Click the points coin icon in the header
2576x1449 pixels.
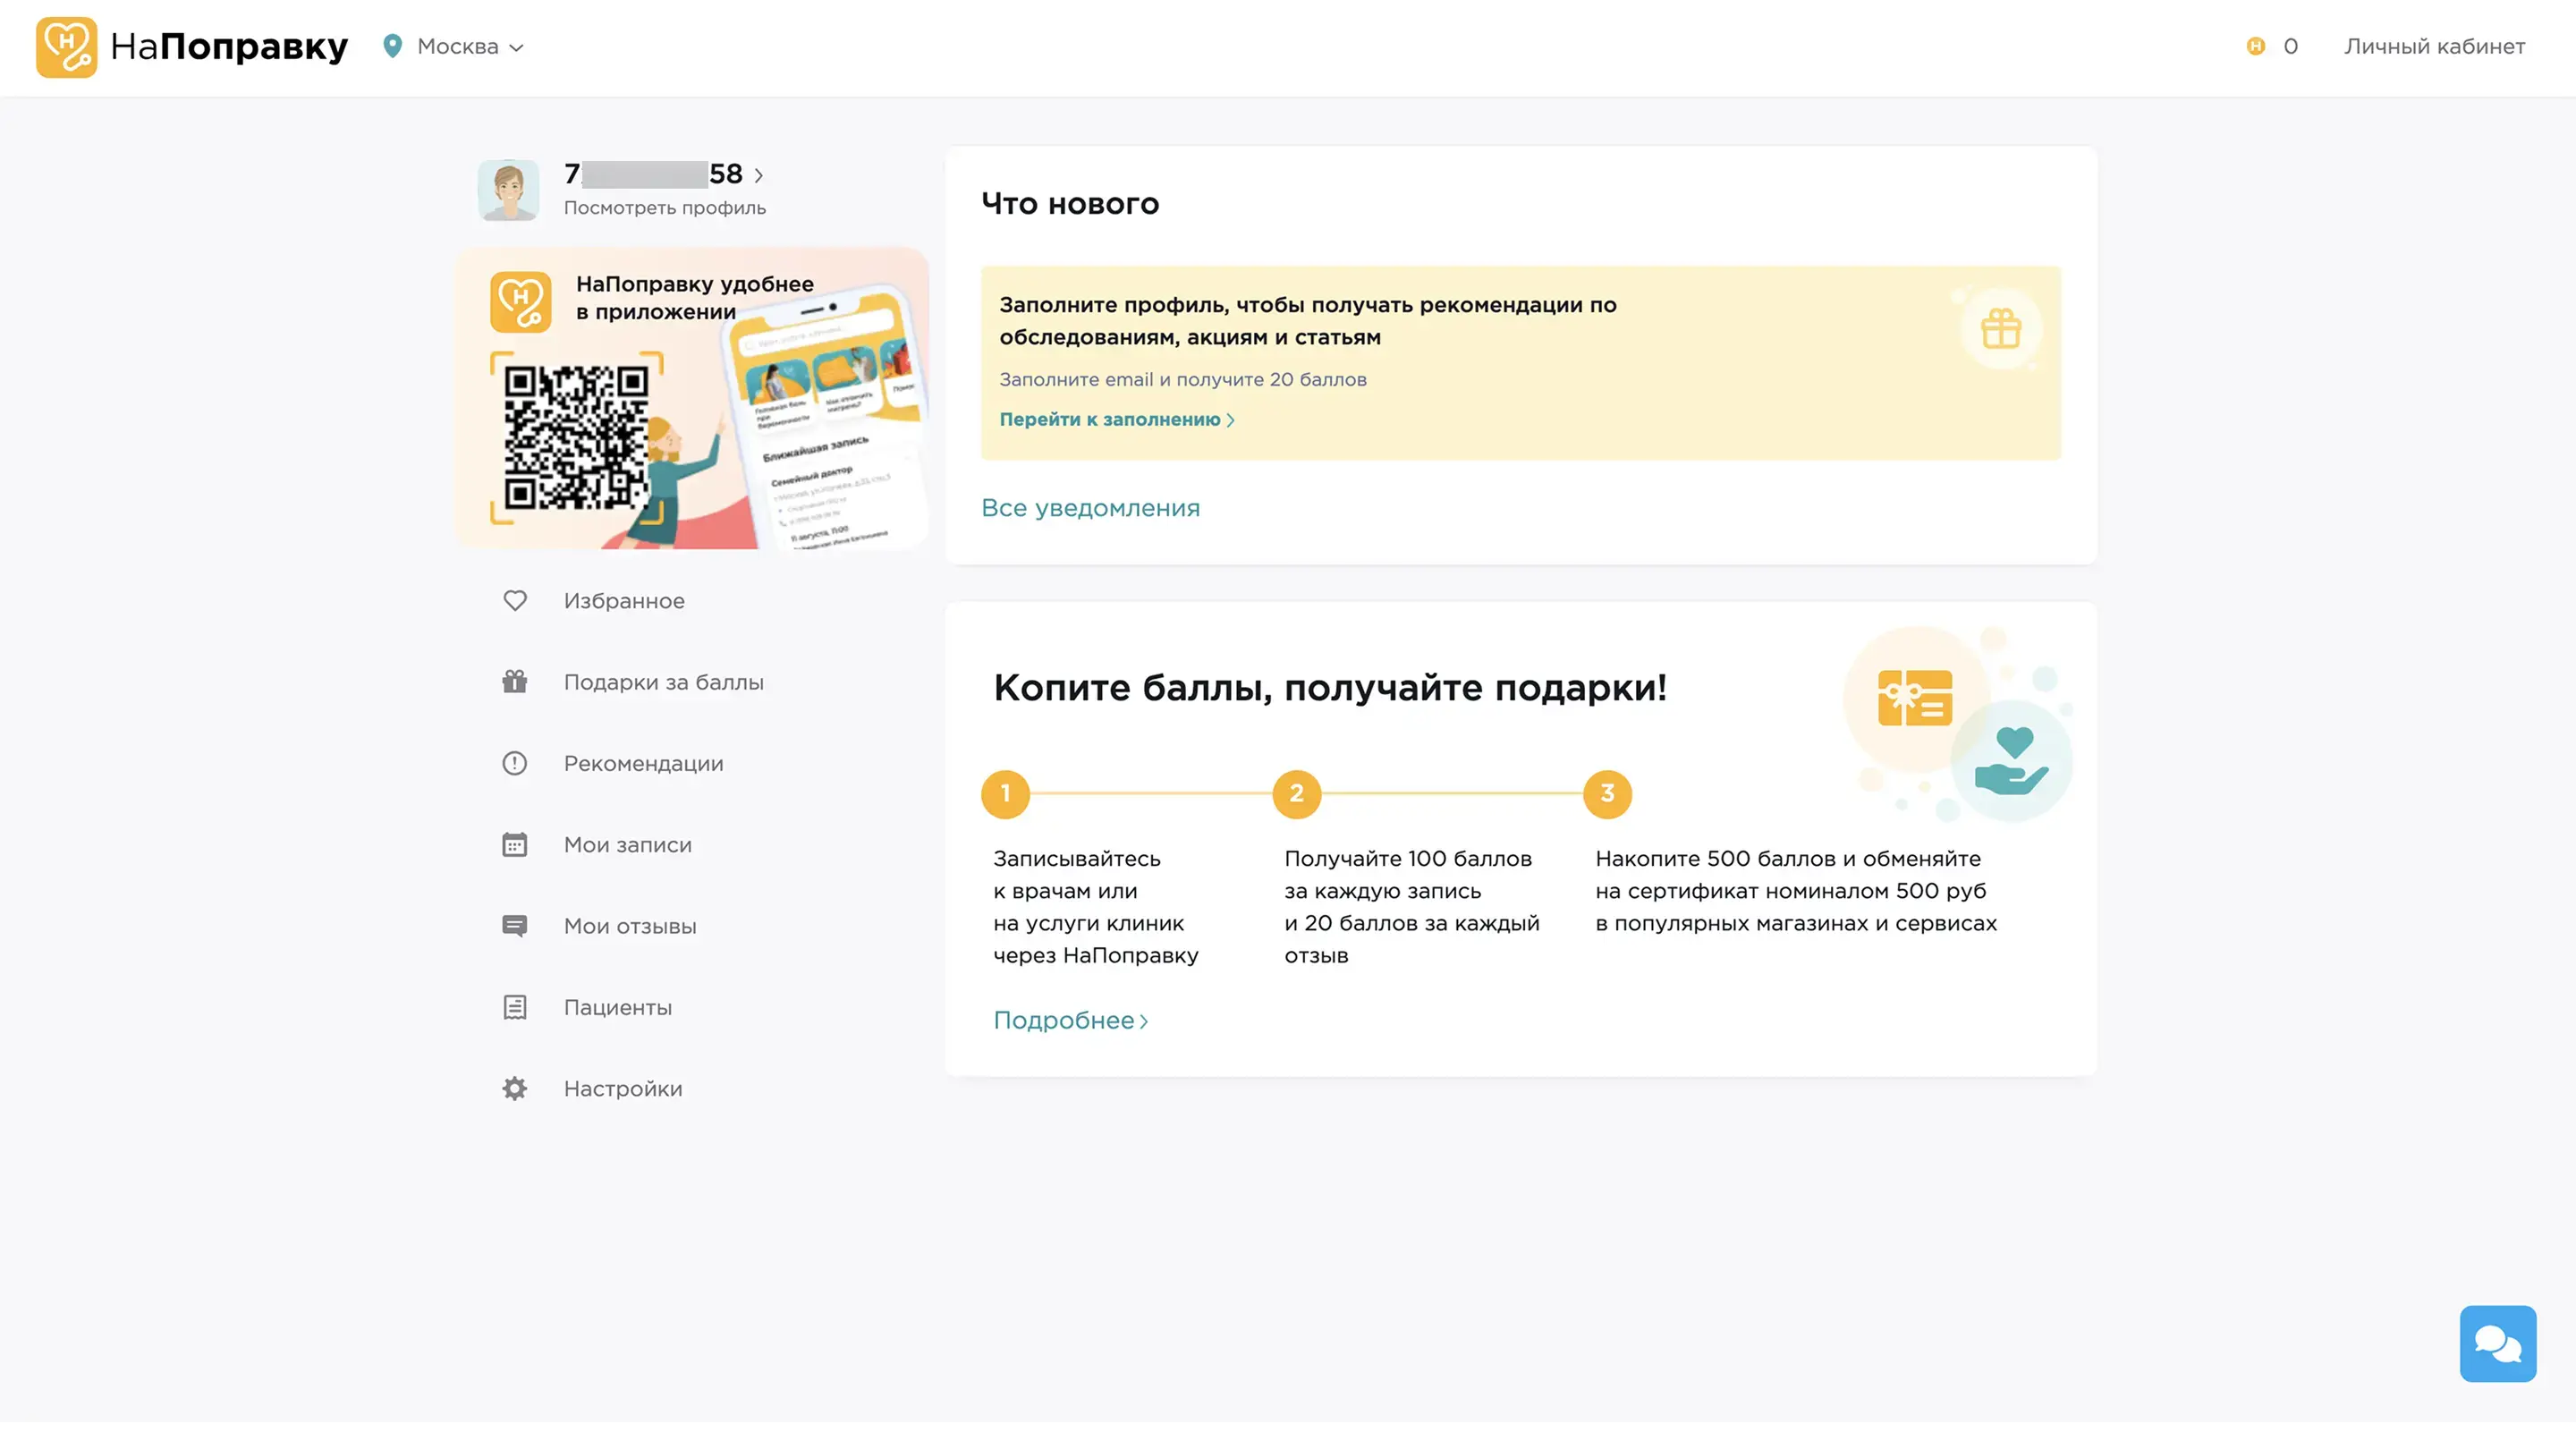2255,46
